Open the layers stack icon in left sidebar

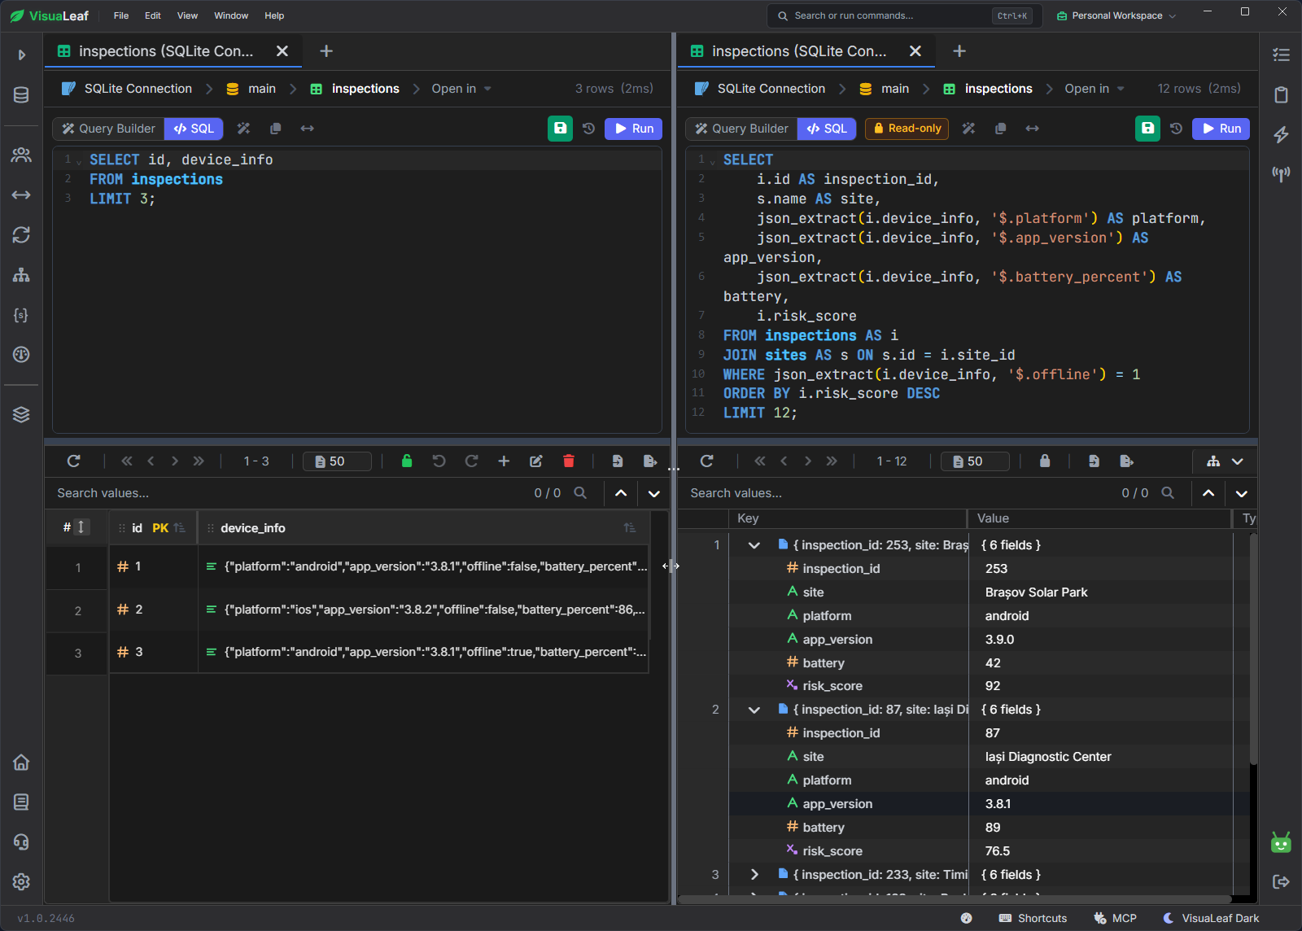point(21,414)
